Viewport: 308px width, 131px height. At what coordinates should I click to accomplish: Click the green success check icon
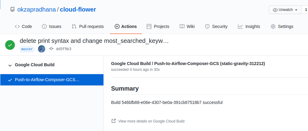[10, 45]
